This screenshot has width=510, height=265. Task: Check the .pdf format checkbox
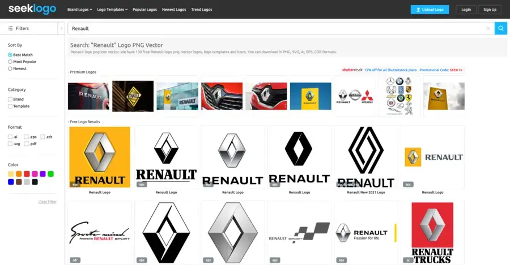point(26,144)
